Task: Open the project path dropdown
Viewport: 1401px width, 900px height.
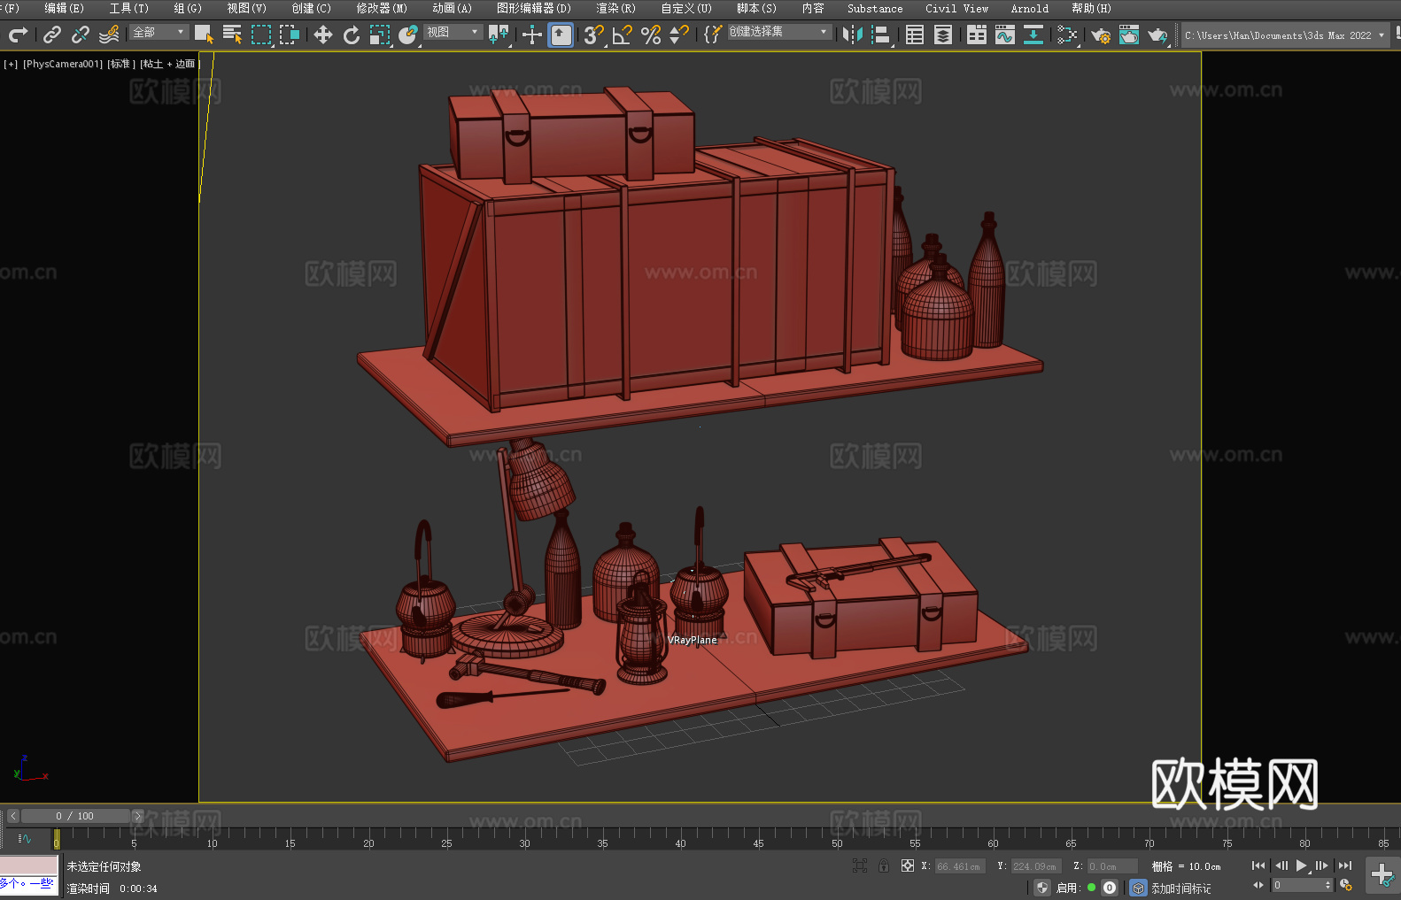Action: pos(1285,35)
